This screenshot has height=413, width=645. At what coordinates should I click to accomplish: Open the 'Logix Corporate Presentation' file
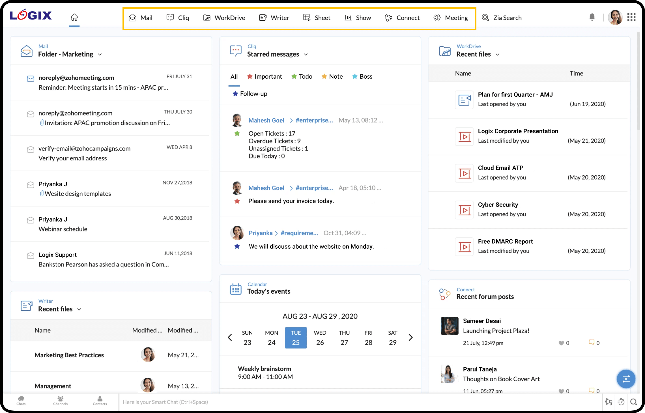[x=518, y=131]
